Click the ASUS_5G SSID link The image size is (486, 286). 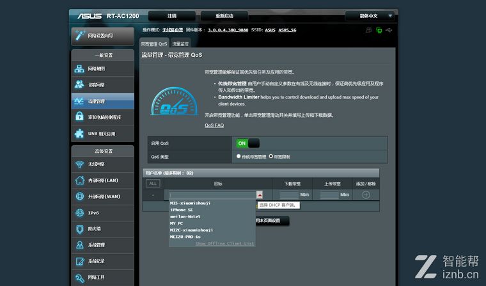287,30
